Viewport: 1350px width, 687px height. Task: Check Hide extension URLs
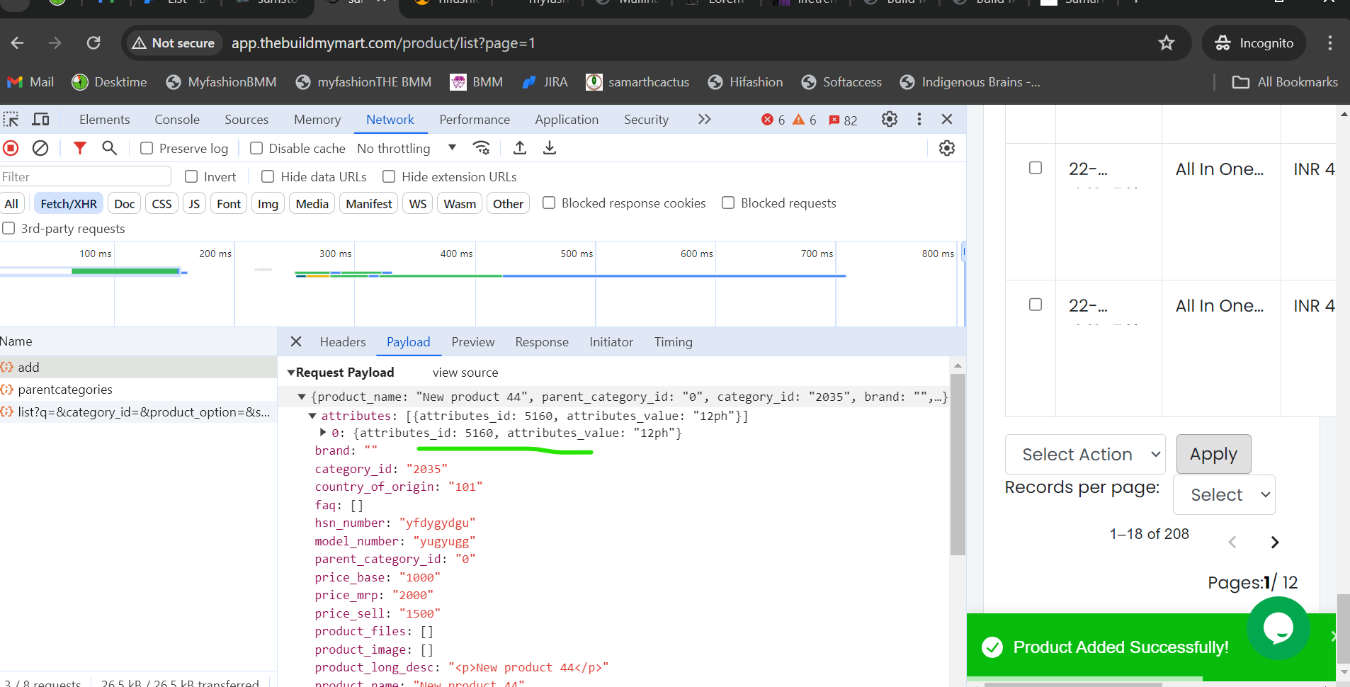[389, 176]
